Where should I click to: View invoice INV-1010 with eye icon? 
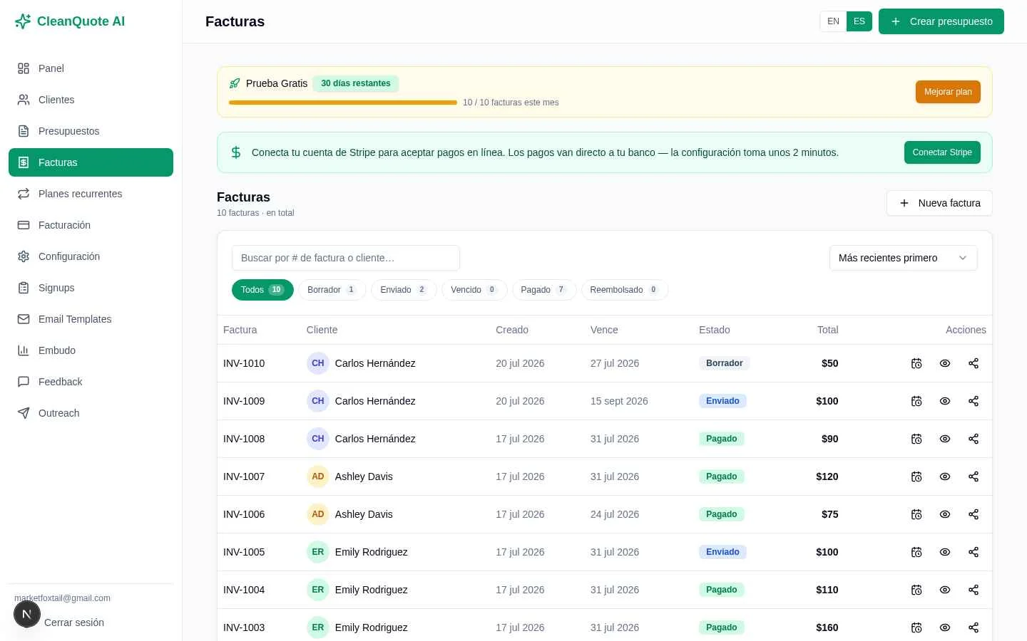point(945,363)
